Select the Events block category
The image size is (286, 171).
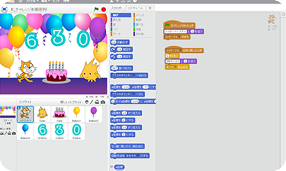point(141,15)
